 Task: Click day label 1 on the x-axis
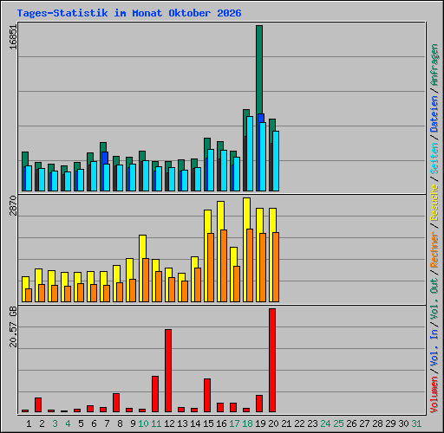tap(29, 423)
